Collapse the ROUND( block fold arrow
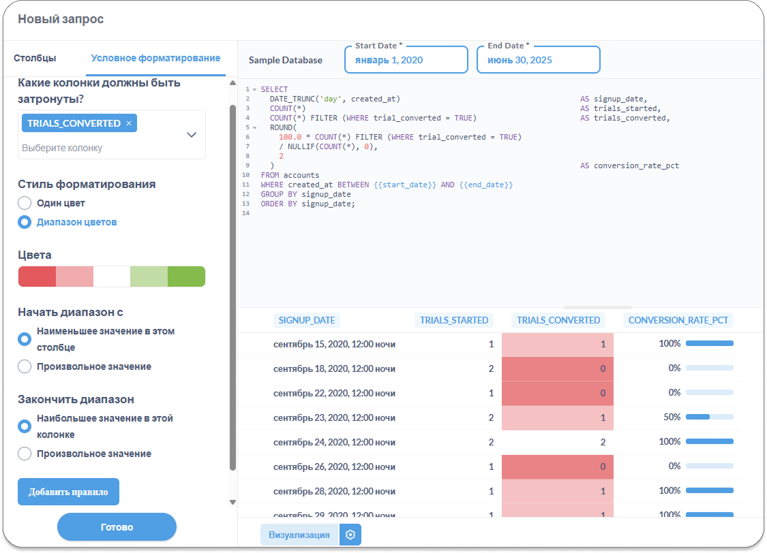 (254, 127)
